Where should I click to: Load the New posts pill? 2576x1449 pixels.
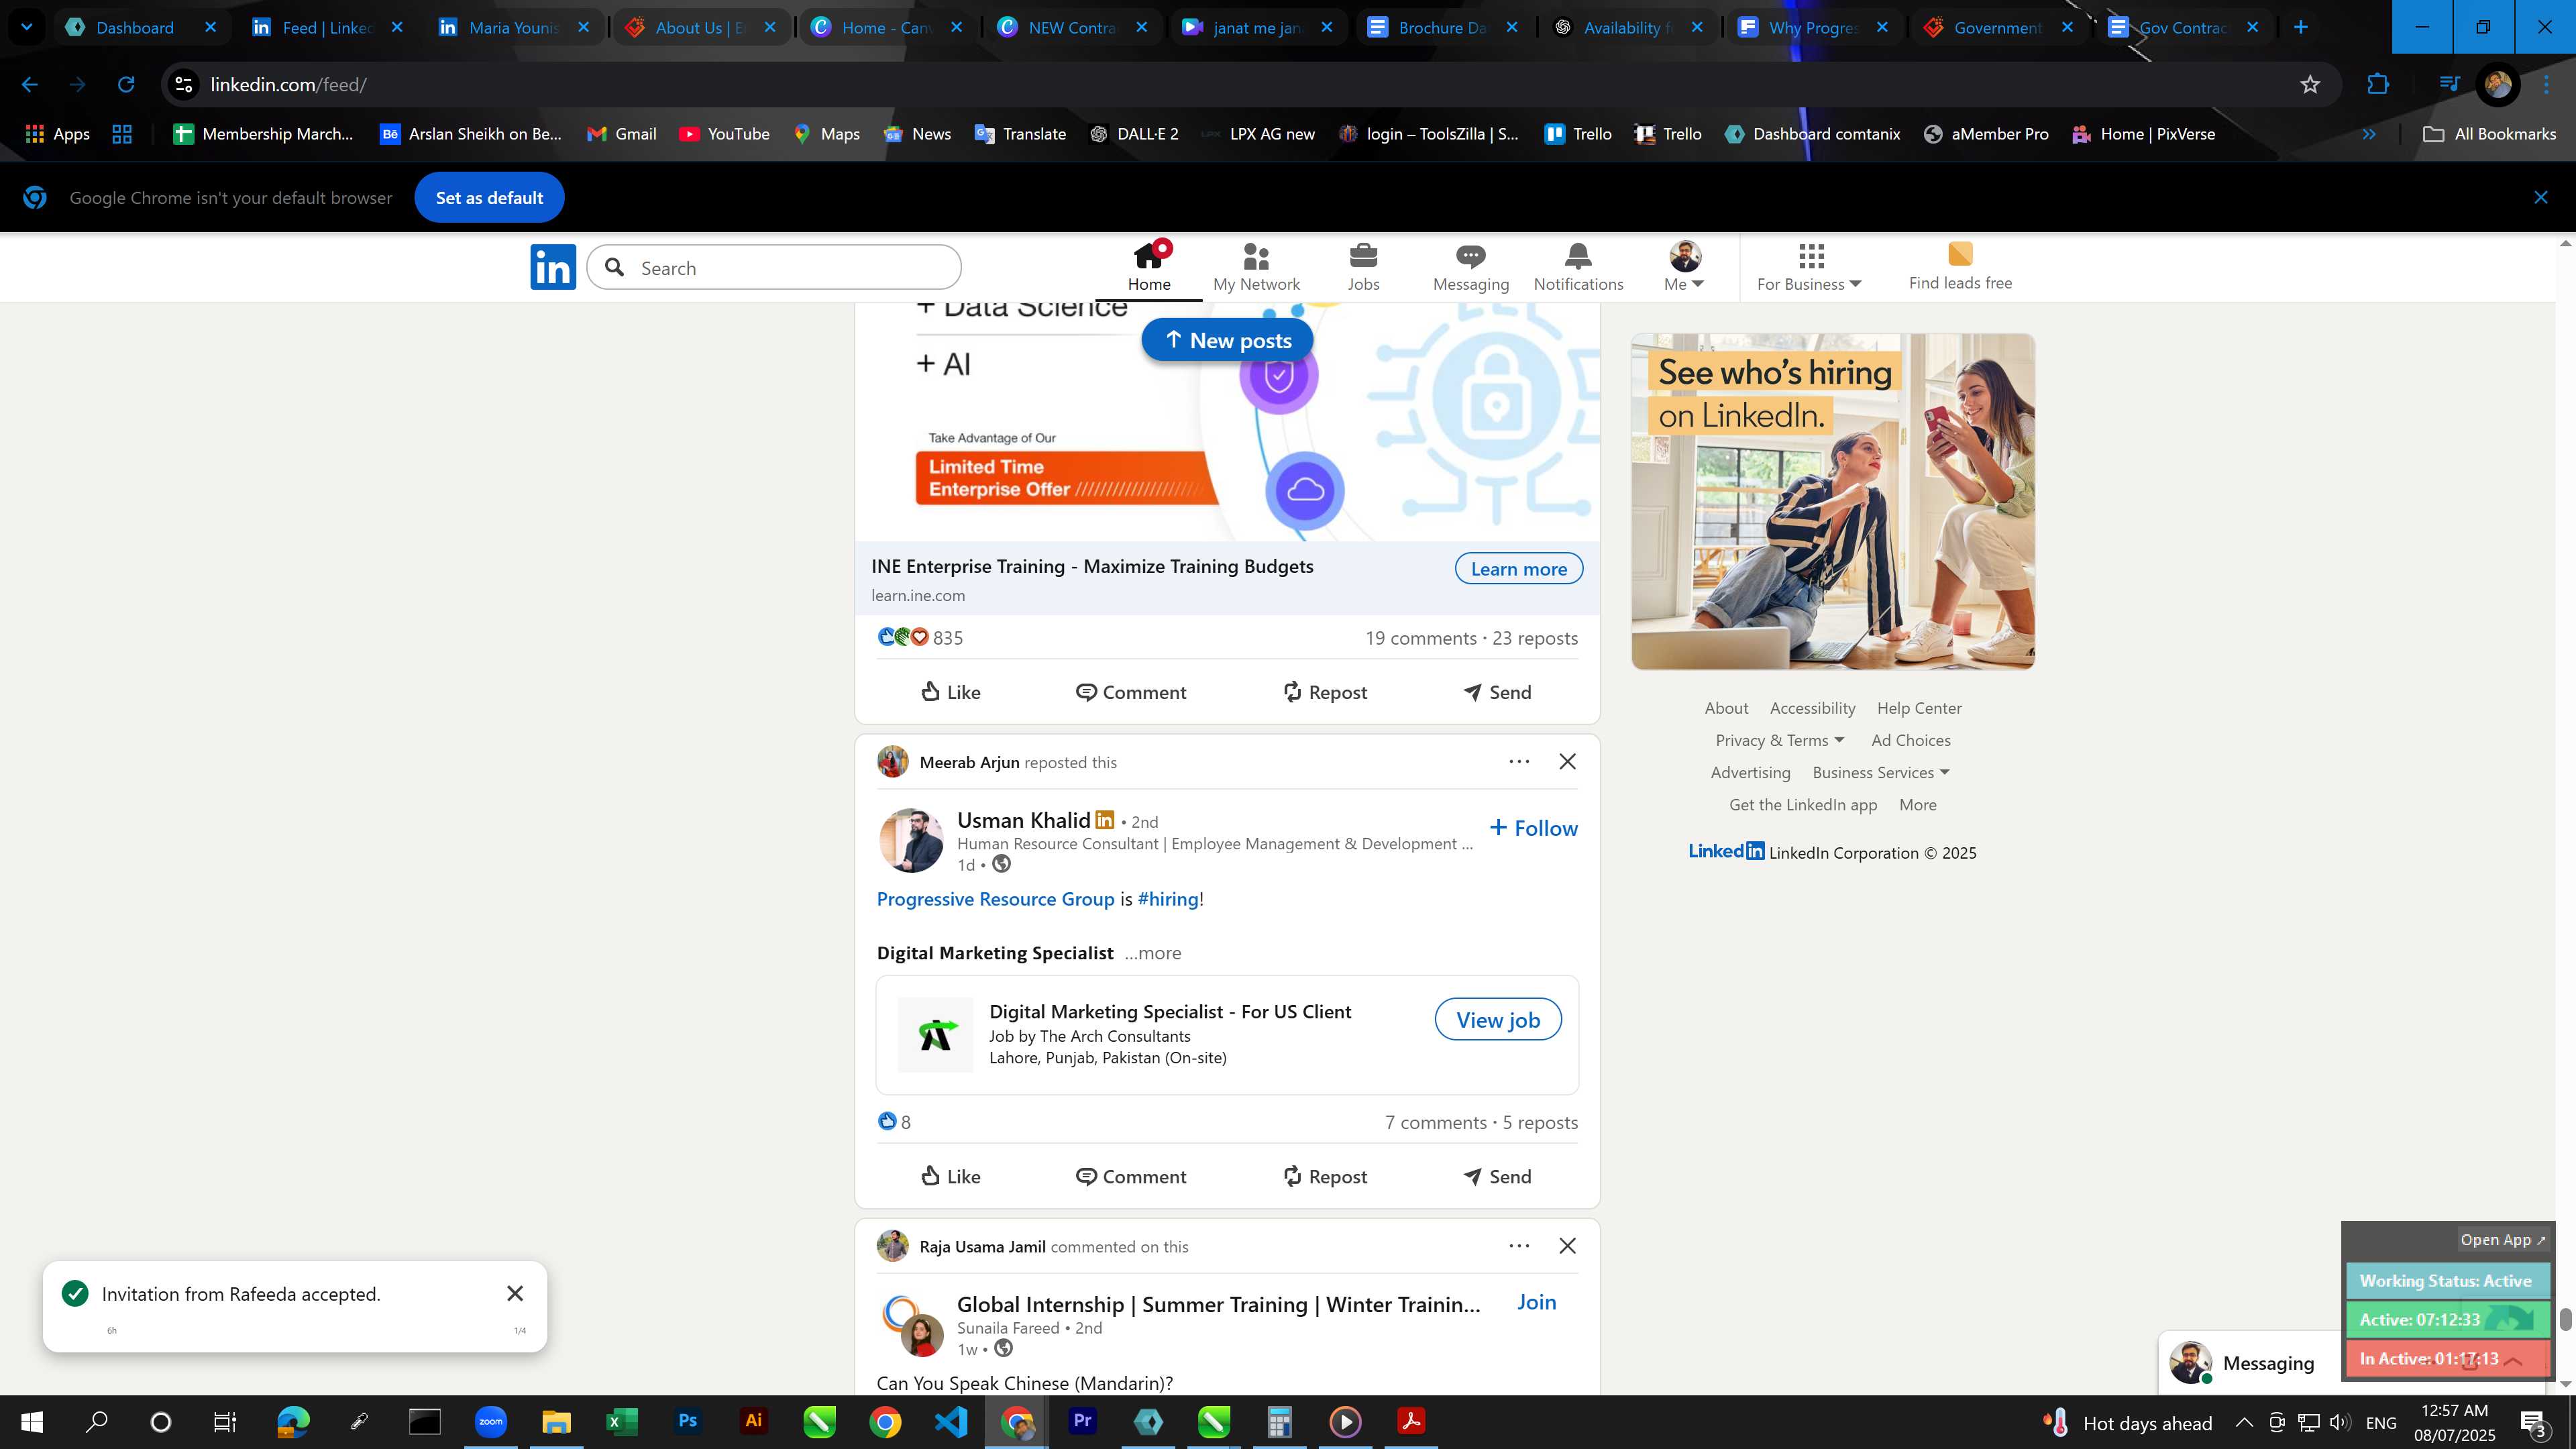pos(1227,341)
